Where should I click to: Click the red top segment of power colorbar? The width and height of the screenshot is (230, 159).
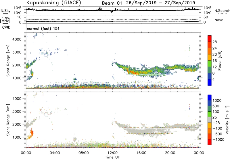(210, 38)
